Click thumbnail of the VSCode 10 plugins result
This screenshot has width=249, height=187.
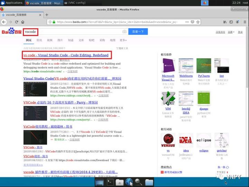(35, 113)
